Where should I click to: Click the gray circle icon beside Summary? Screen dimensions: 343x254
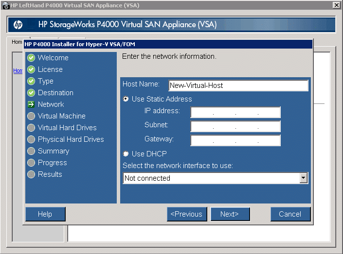click(x=31, y=151)
